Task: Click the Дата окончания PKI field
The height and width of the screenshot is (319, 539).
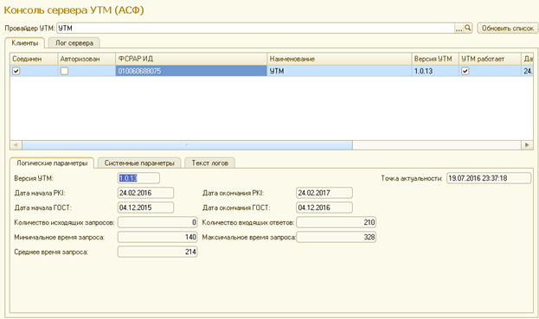Action: [x=324, y=193]
